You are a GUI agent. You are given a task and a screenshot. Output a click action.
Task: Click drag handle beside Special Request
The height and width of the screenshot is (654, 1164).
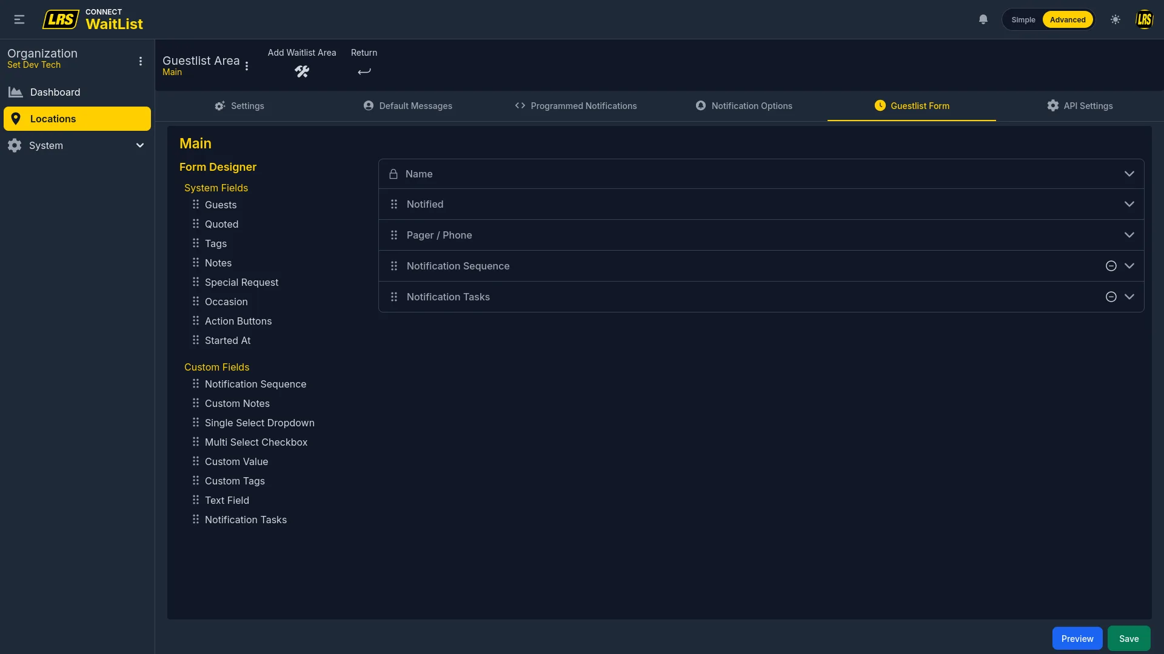196,282
